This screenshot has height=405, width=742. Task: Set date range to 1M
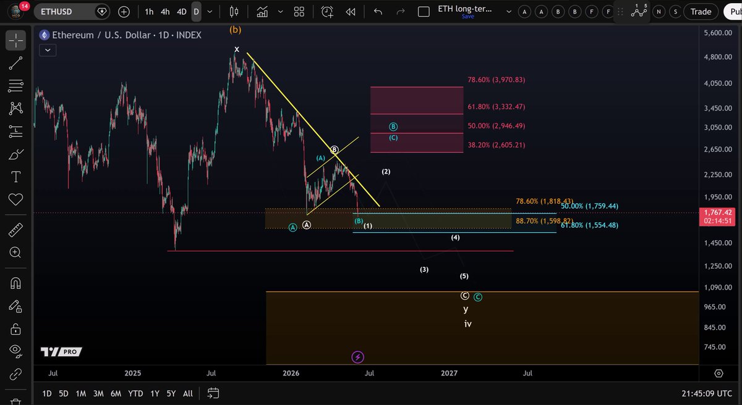point(80,393)
